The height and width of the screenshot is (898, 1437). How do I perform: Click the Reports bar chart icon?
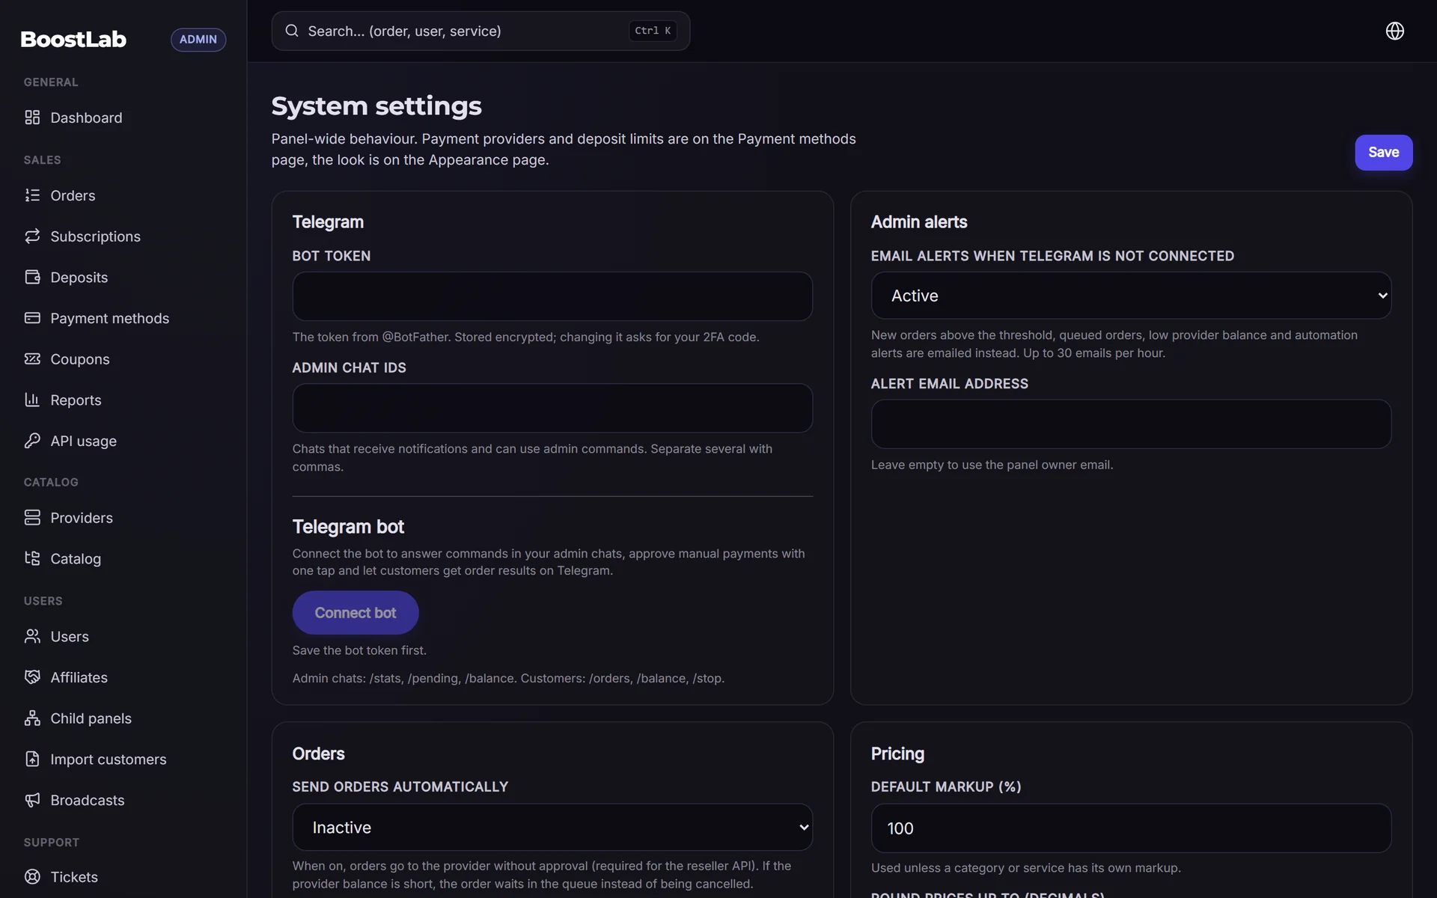pyautogui.click(x=32, y=400)
